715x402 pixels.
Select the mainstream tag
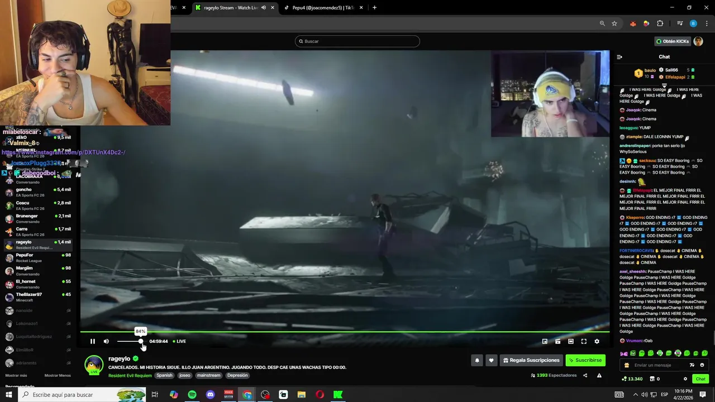(x=209, y=375)
